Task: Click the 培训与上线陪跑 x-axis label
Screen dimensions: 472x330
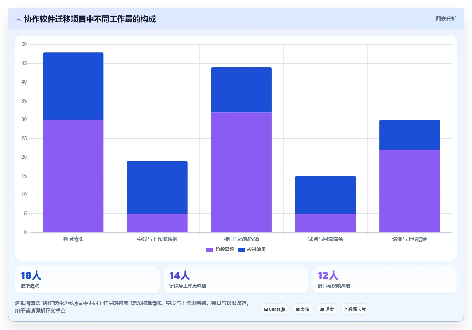Action: pyautogui.click(x=410, y=239)
